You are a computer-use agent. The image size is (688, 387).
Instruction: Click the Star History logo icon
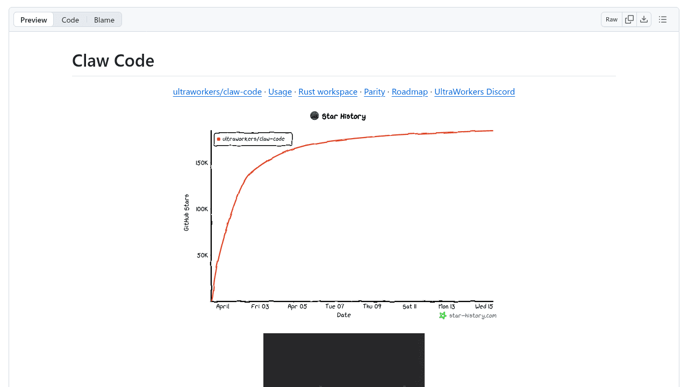coord(314,116)
